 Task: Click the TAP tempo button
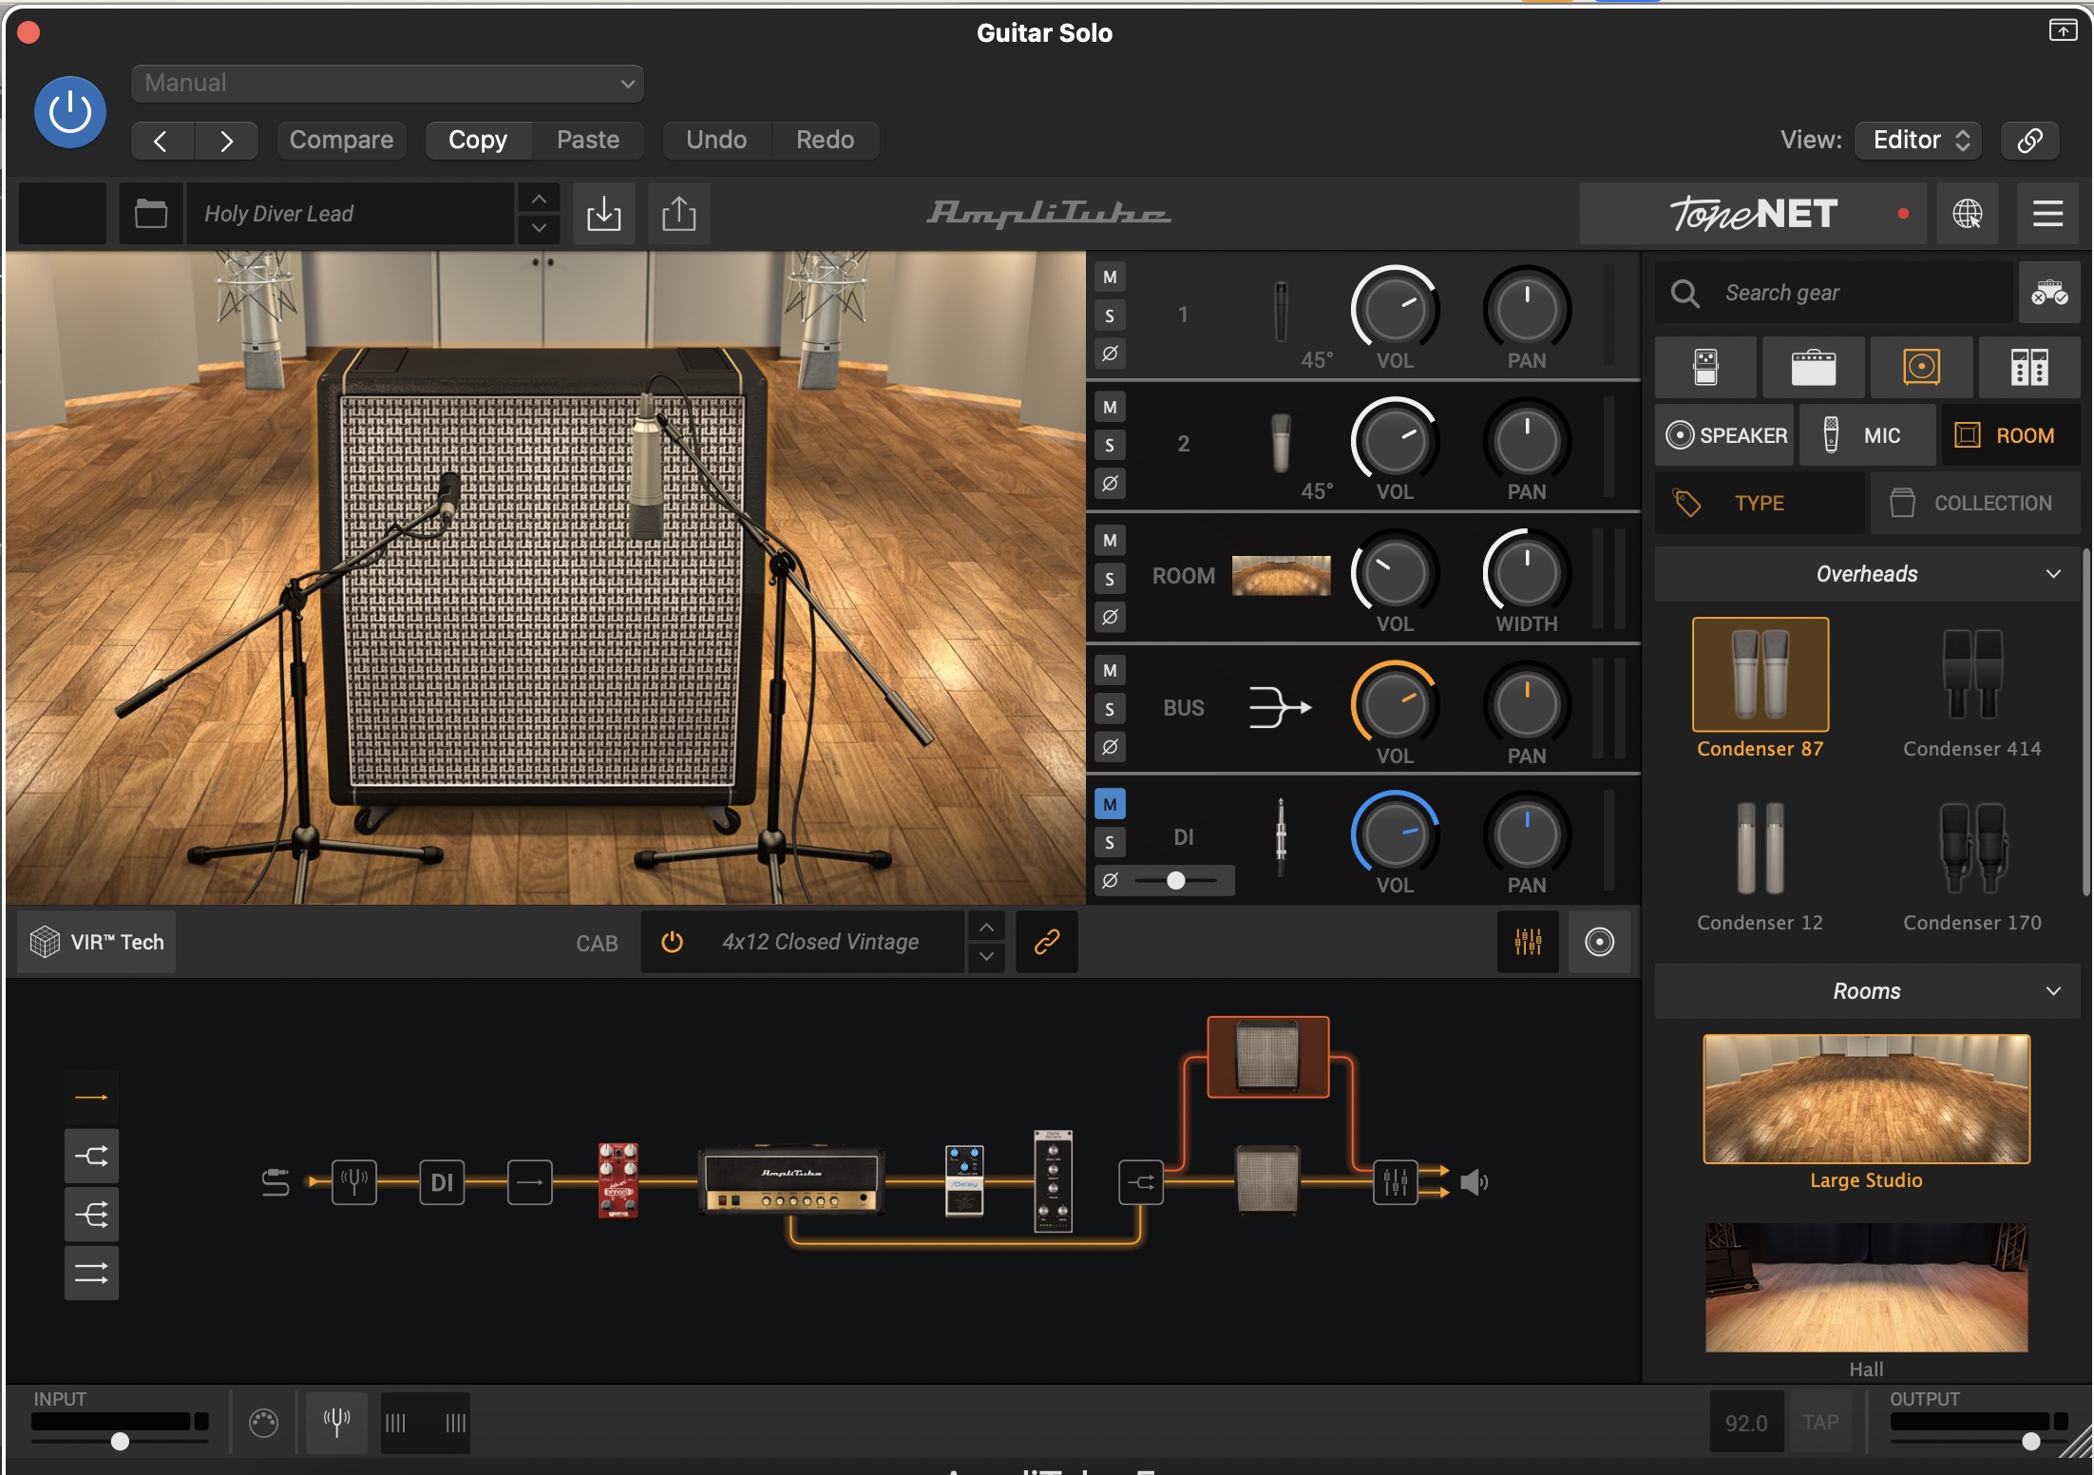tap(1820, 1423)
